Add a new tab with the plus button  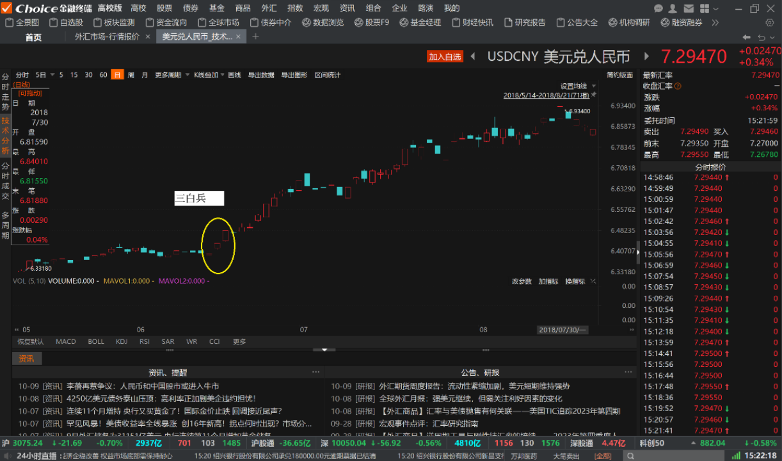point(255,36)
